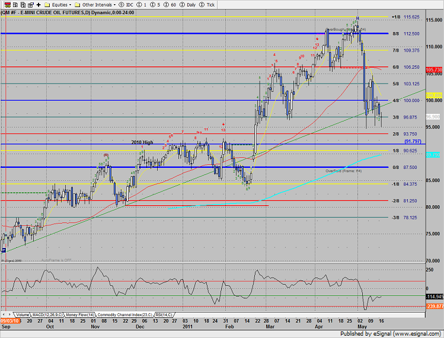Viewport: 444px width, 338px height.
Task: Open the Money Flow(14) tab
Action: [x=80, y=314]
